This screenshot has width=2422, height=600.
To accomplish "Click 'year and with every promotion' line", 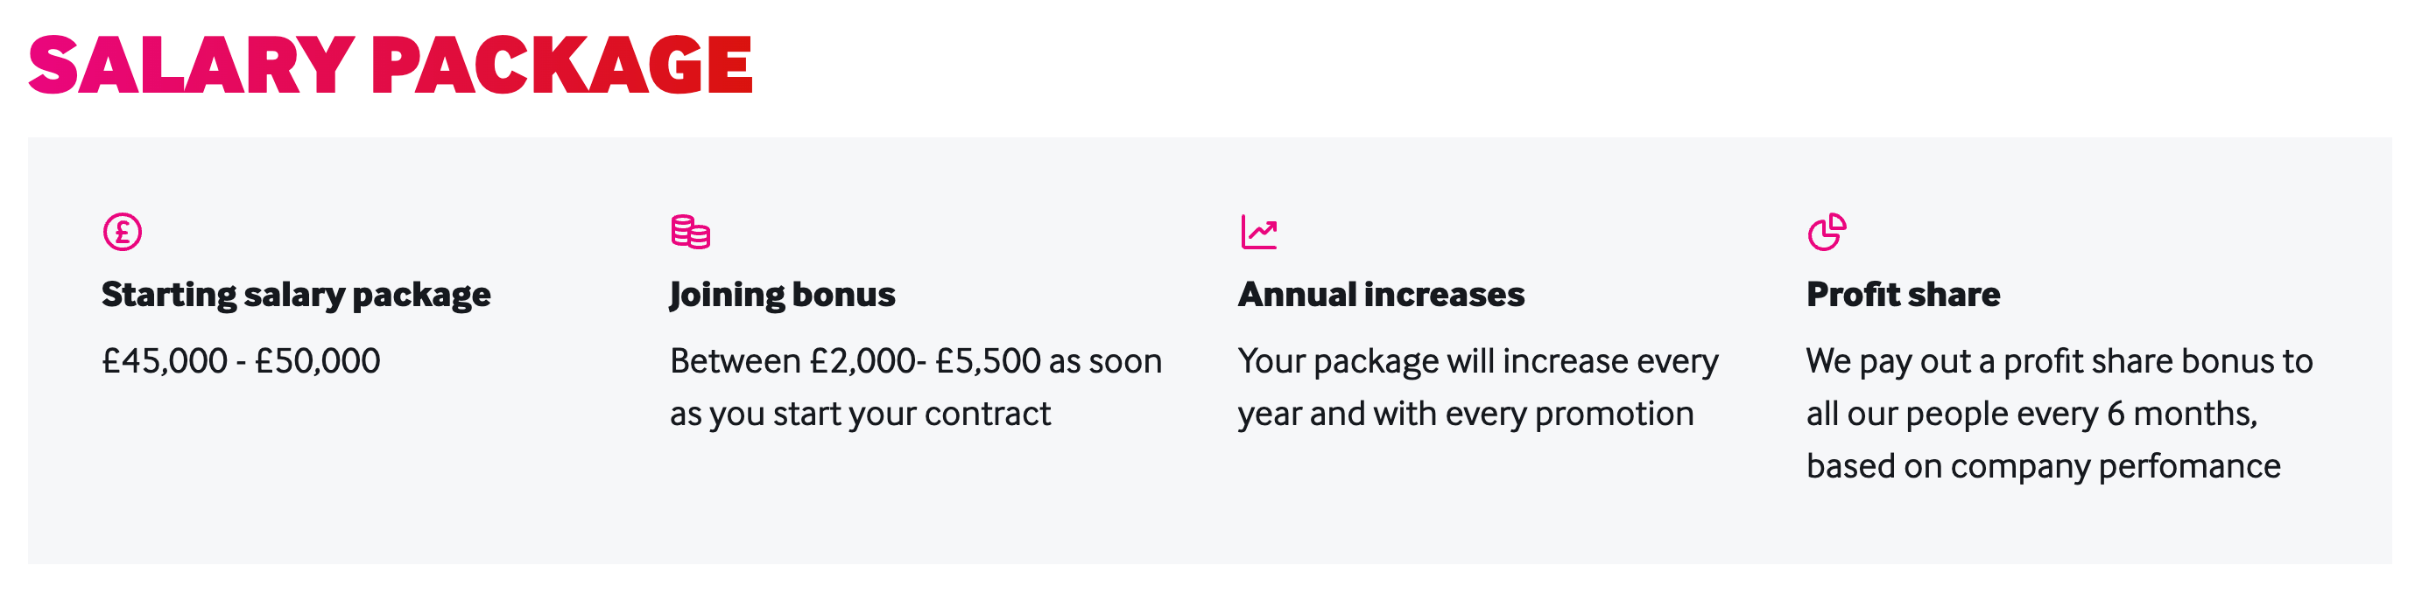I will point(1466,414).
